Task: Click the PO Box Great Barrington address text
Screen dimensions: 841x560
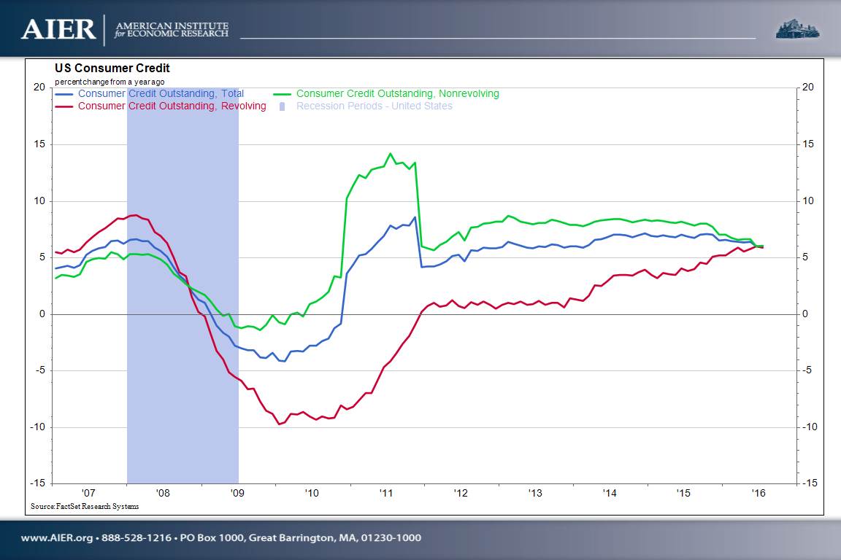Action: pos(299,538)
